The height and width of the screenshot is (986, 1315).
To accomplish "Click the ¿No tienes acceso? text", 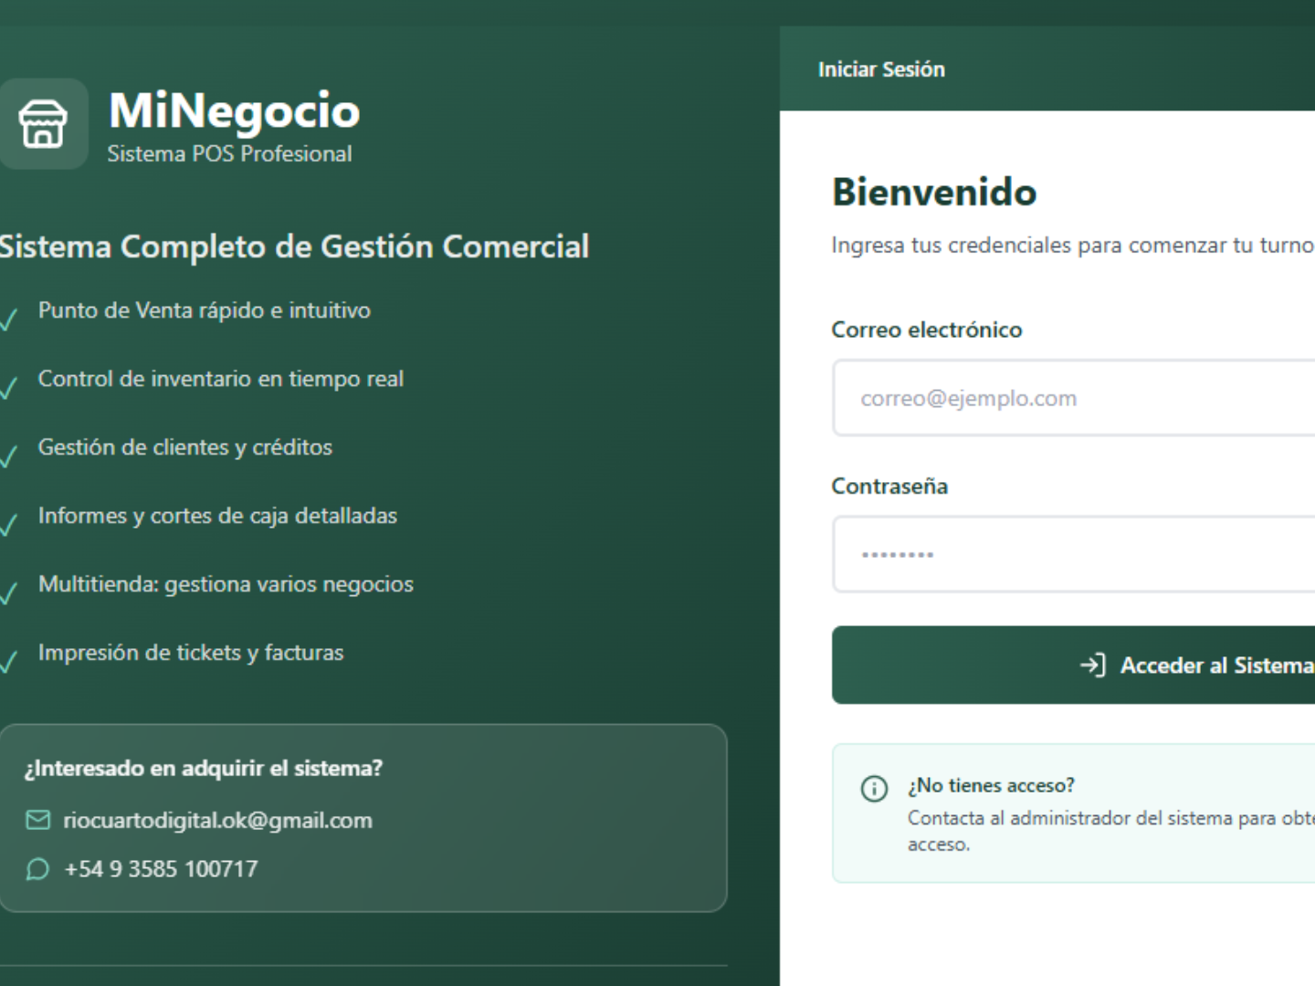I will click(991, 785).
